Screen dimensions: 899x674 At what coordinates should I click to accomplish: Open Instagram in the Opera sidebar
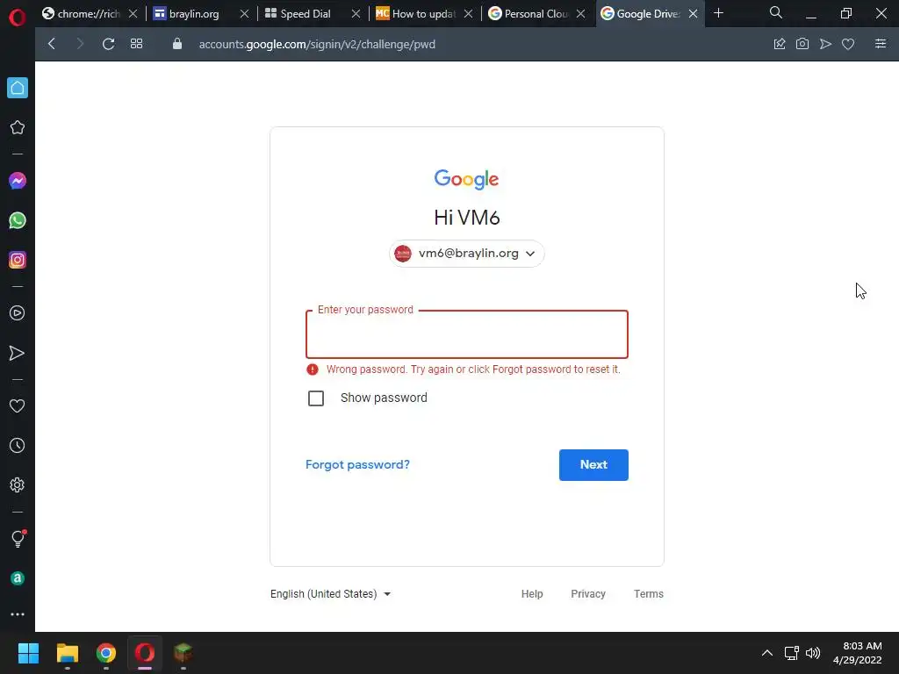pos(18,260)
